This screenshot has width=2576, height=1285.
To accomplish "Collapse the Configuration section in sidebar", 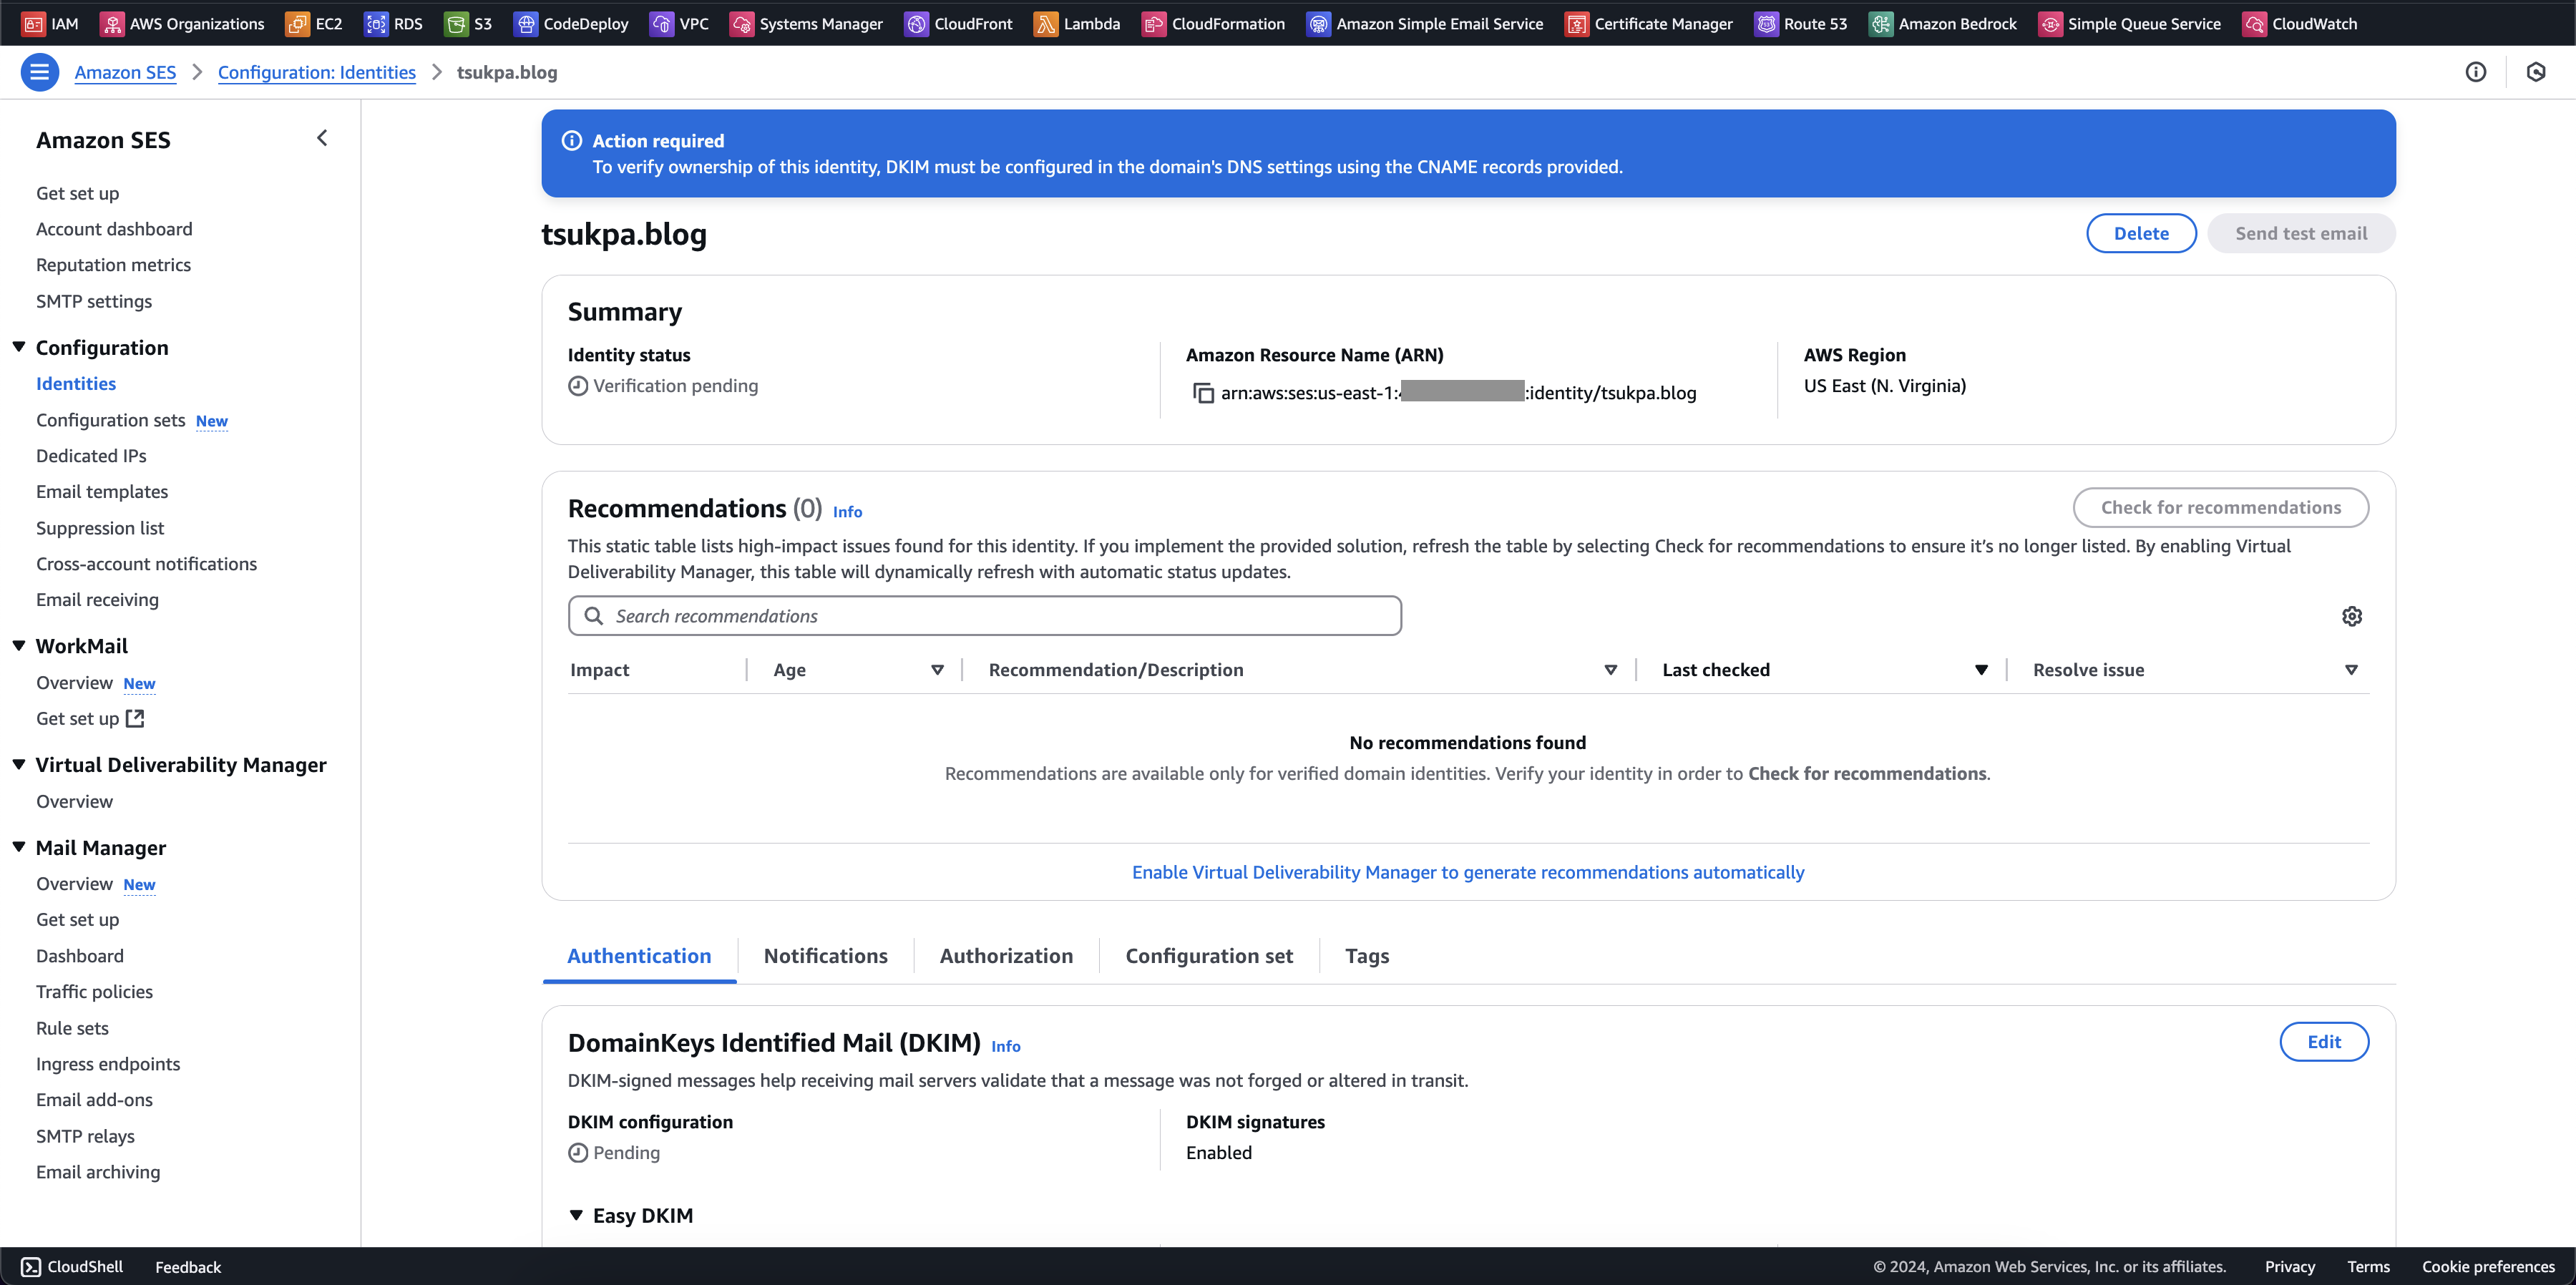I will click(x=19, y=347).
